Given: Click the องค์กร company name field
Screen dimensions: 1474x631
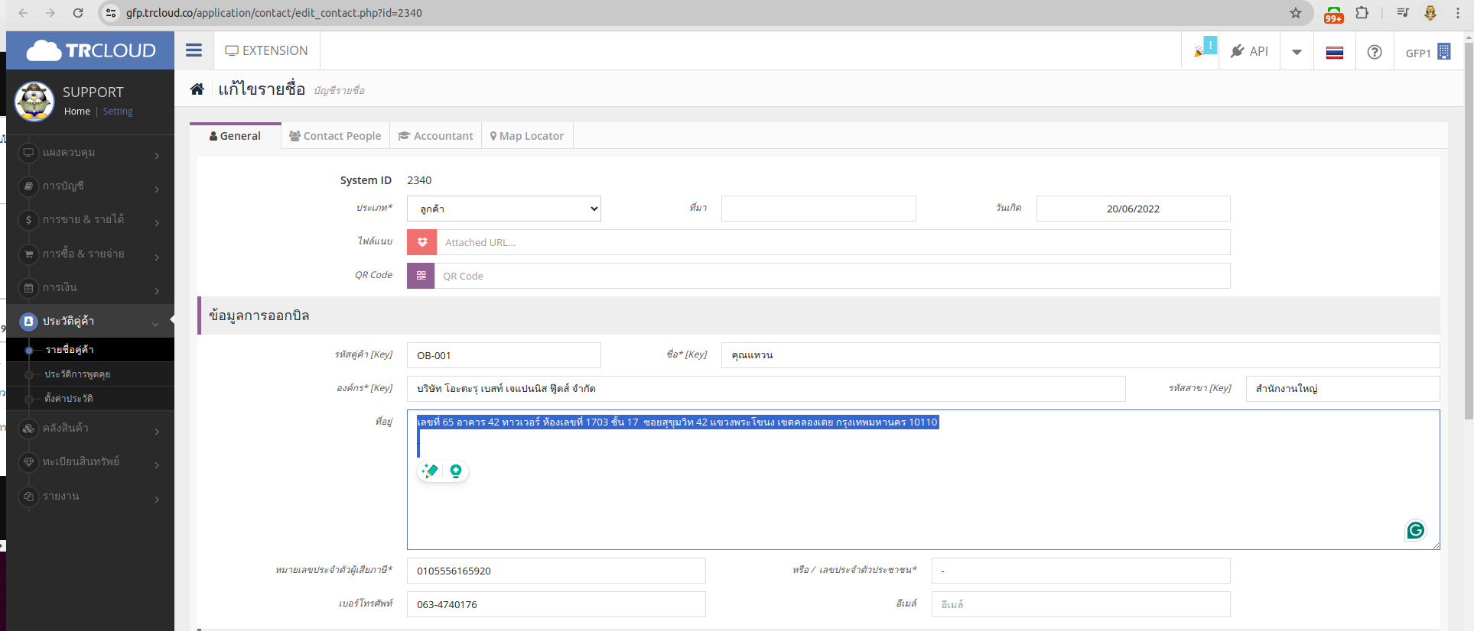Looking at the screenshot, I should click(x=766, y=389).
